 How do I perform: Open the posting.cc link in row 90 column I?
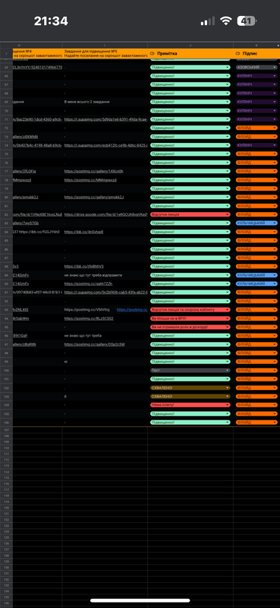(88, 283)
